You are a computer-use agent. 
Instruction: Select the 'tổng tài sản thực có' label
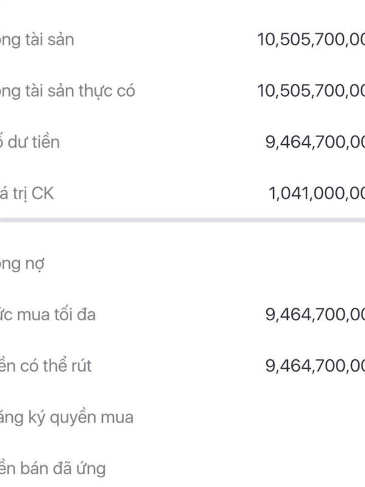click(x=67, y=92)
